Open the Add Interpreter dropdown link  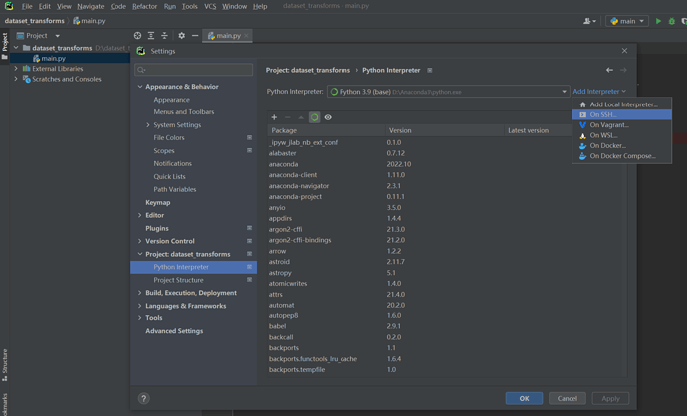point(599,92)
